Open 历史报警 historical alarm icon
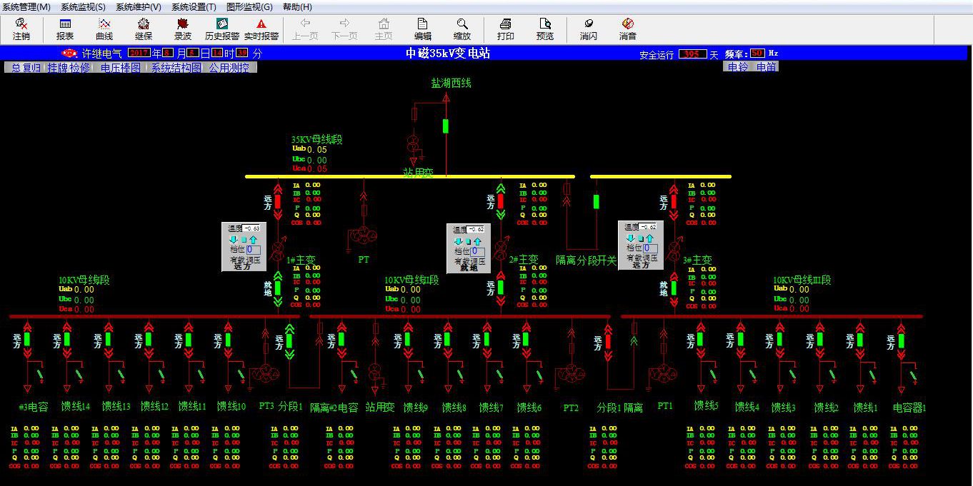This screenshot has width=973, height=486. pos(222,29)
